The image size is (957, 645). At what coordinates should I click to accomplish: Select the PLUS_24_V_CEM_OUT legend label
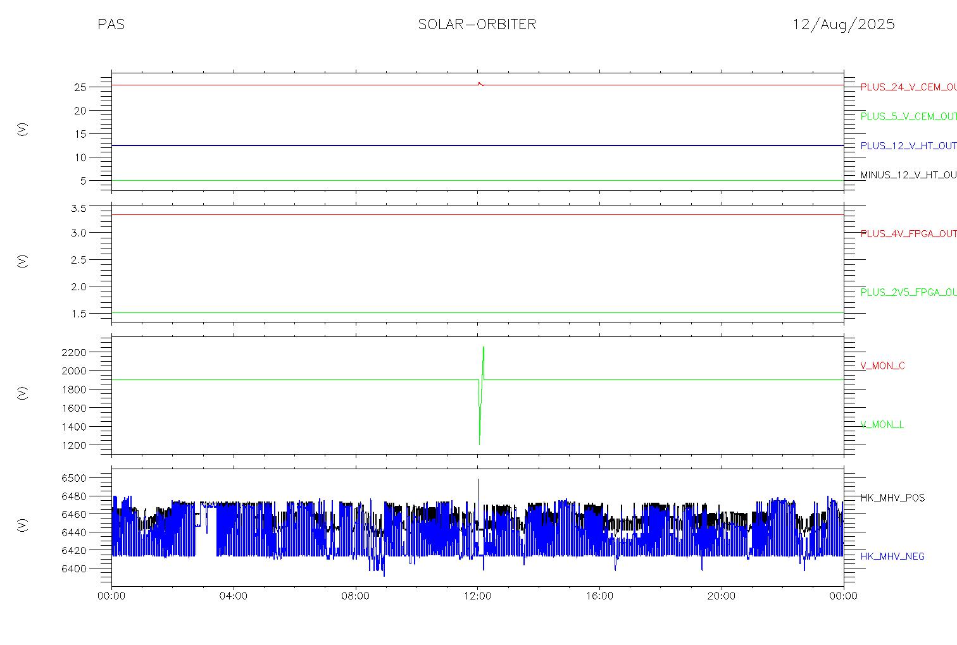click(908, 87)
